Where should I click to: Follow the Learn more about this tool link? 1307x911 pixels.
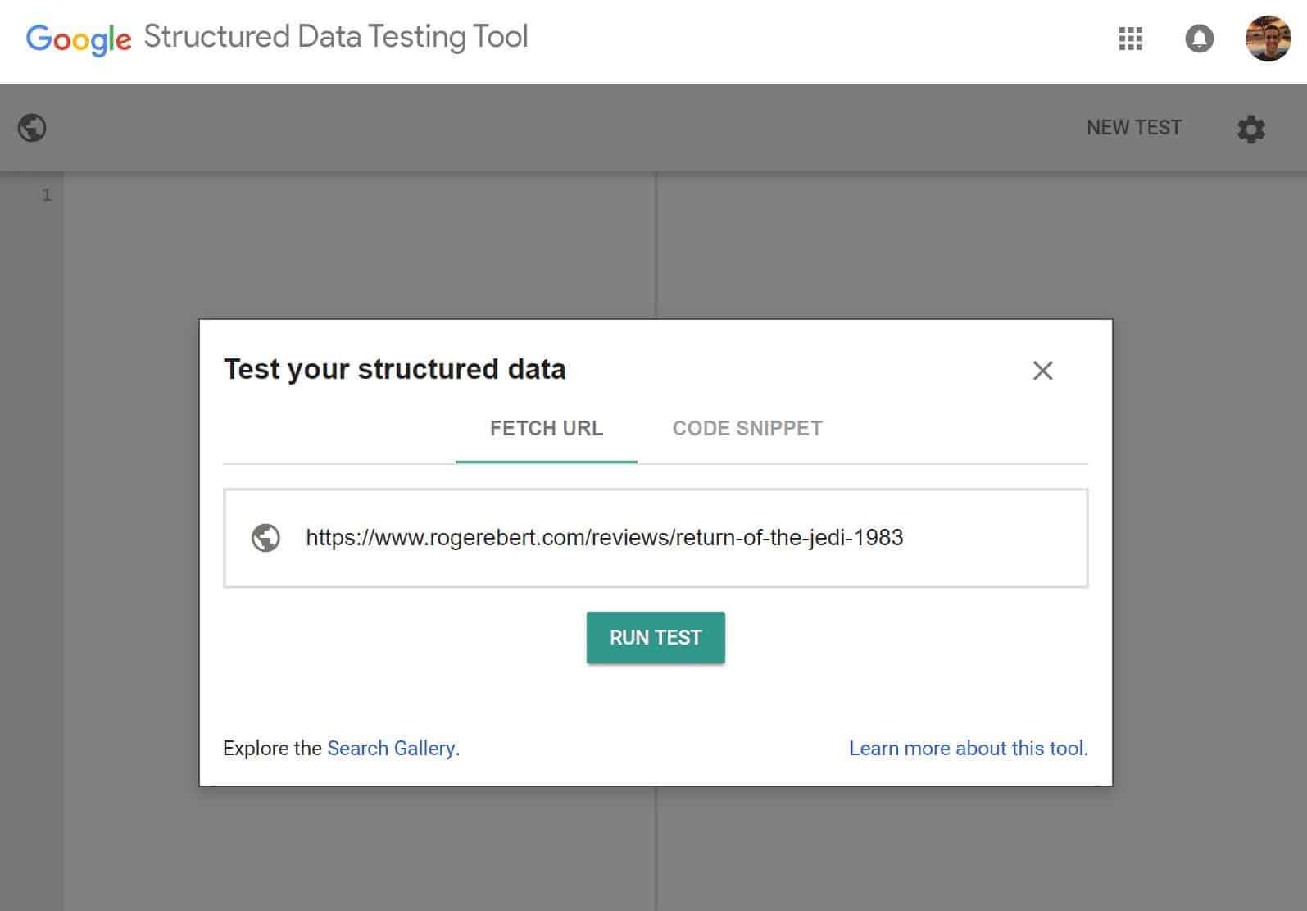(x=967, y=748)
